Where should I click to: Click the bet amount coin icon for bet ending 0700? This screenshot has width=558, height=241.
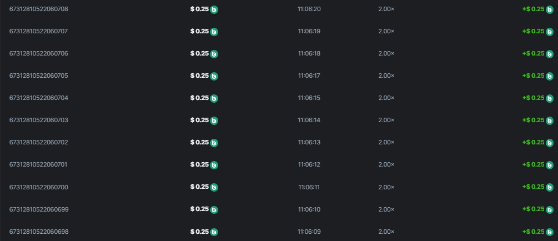coord(214,187)
